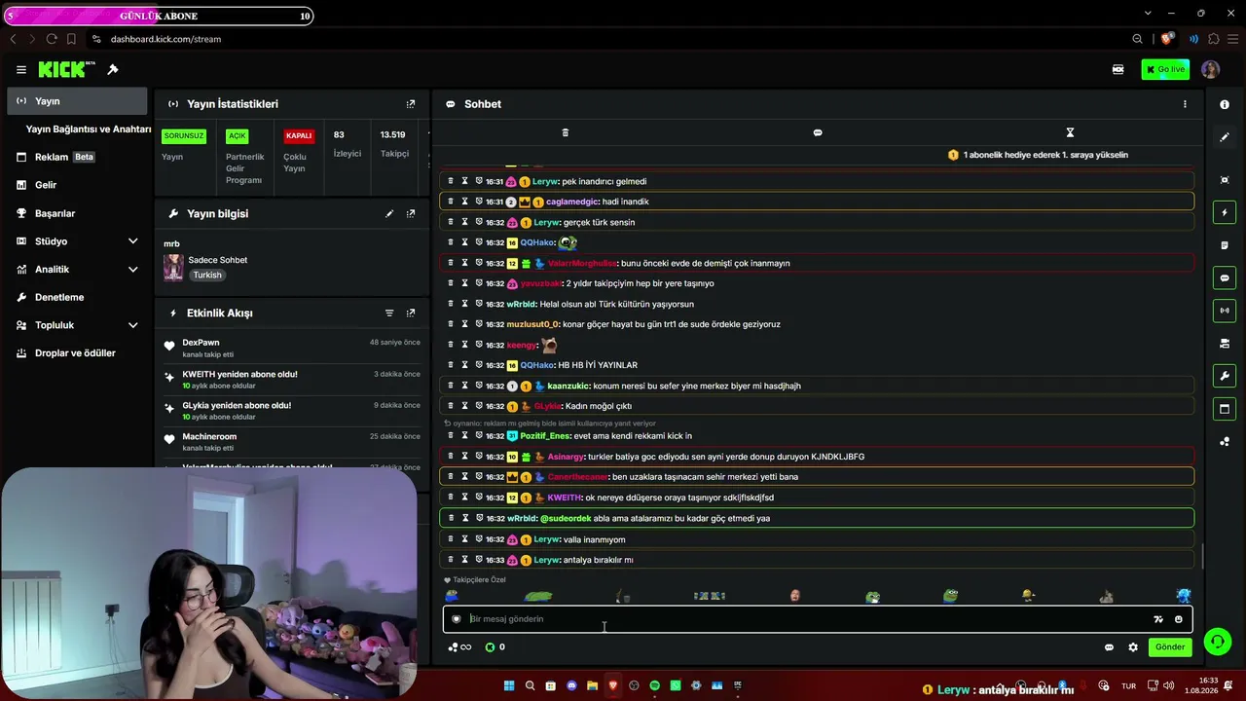Viewport: 1246px width, 701px height.
Task: Open Spotify from the taskbar
Action: [x=654, y=686]
